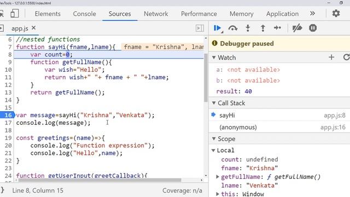Open DevTools settings gear
The height and width of the screenshot is (197, 350).
pos(336,14)
